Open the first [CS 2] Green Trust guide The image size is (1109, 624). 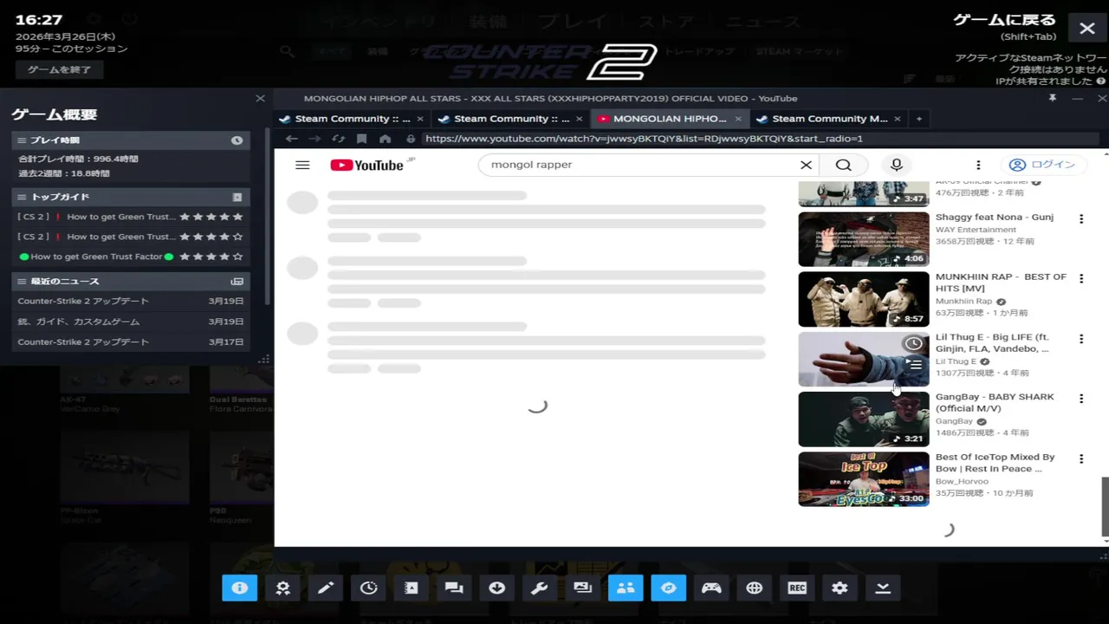130,217
